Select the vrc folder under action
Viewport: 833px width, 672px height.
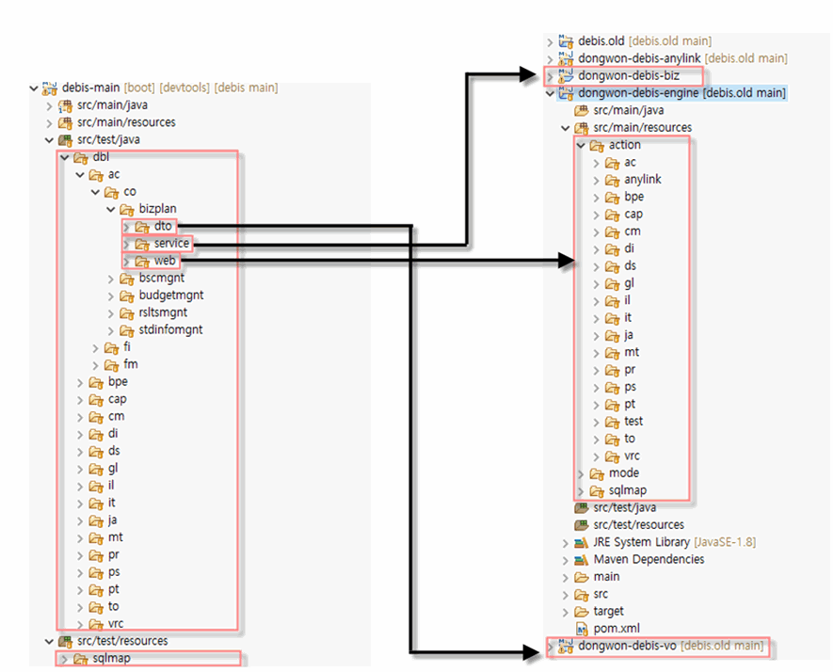tap(633, 456)
